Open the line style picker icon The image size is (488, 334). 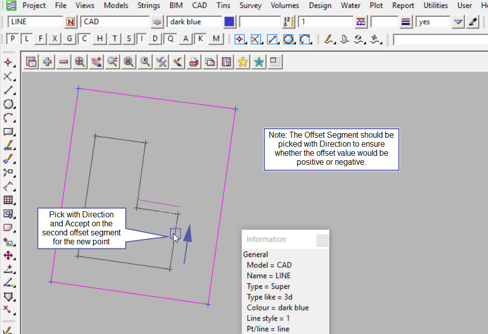(x=406, y=22)
